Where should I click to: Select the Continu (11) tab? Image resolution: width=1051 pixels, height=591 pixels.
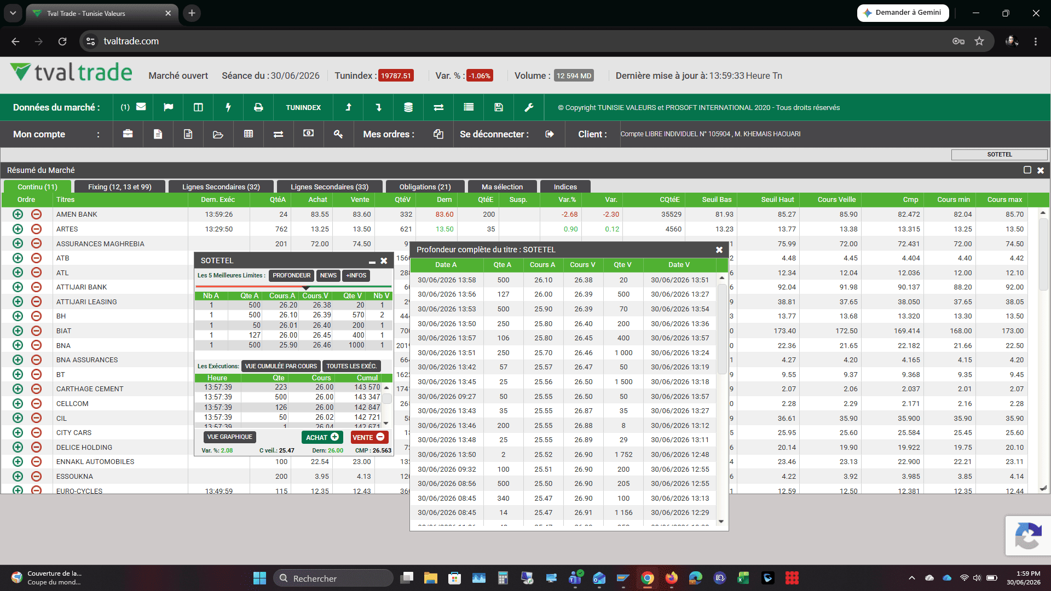tap(37, 187)
